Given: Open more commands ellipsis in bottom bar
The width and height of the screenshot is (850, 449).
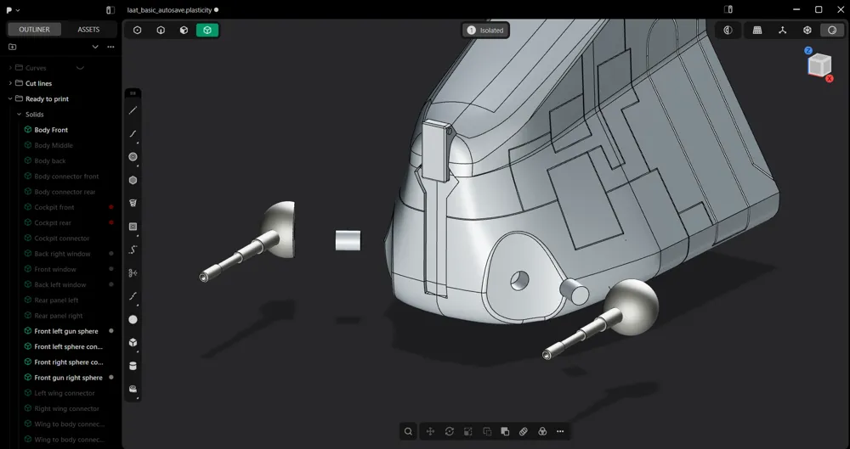Looking at the screenshot, I should tap(560, 432).
